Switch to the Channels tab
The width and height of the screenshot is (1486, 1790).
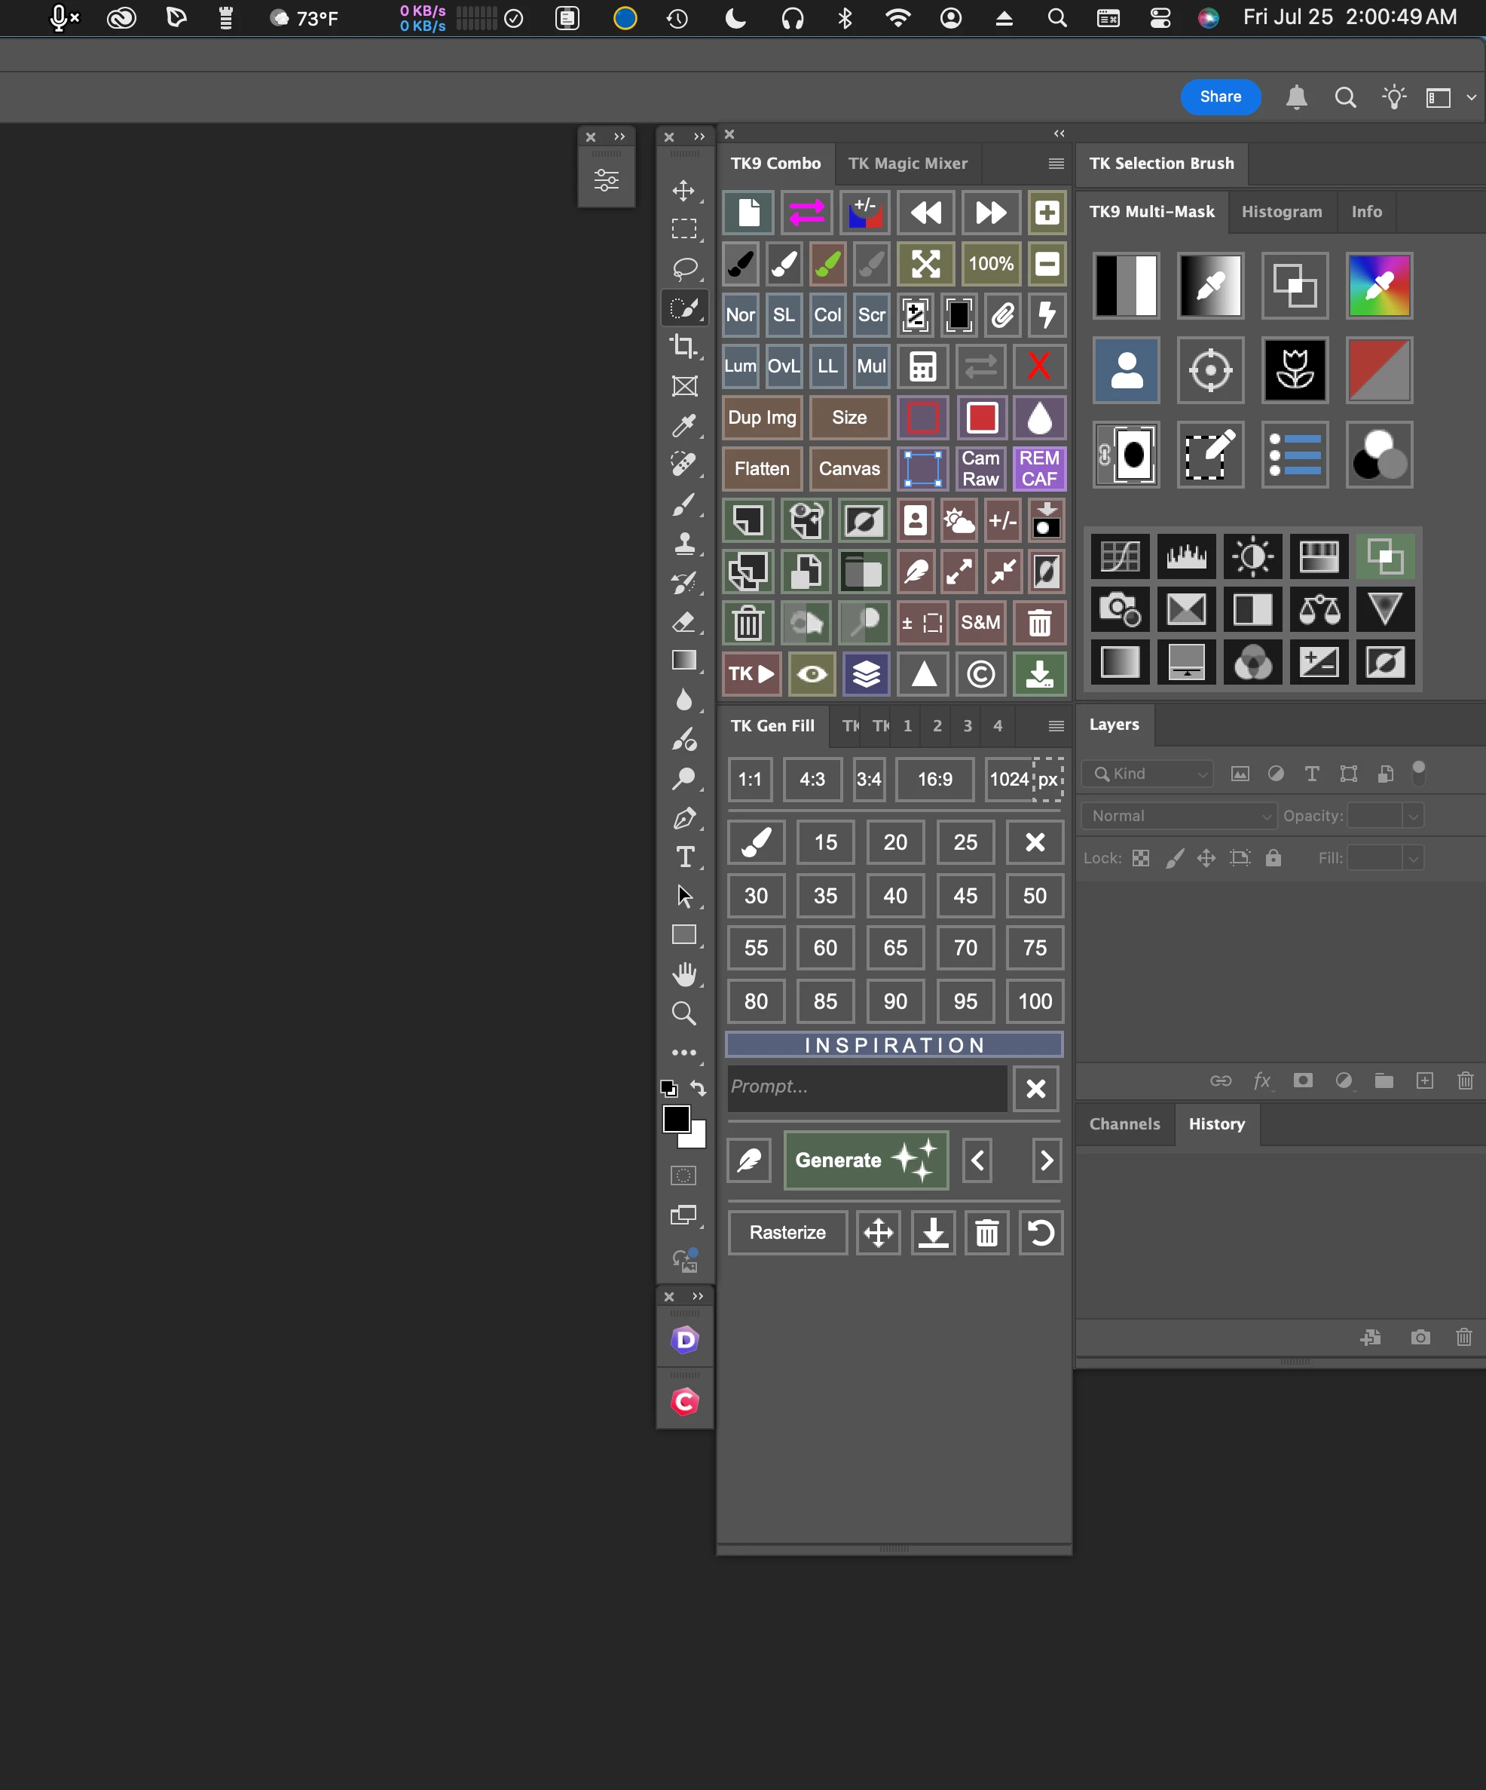click(1124, 1123)
